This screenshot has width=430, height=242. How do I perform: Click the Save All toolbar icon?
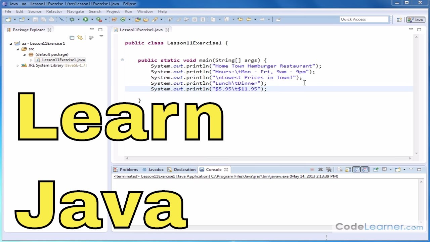[43, 19]
